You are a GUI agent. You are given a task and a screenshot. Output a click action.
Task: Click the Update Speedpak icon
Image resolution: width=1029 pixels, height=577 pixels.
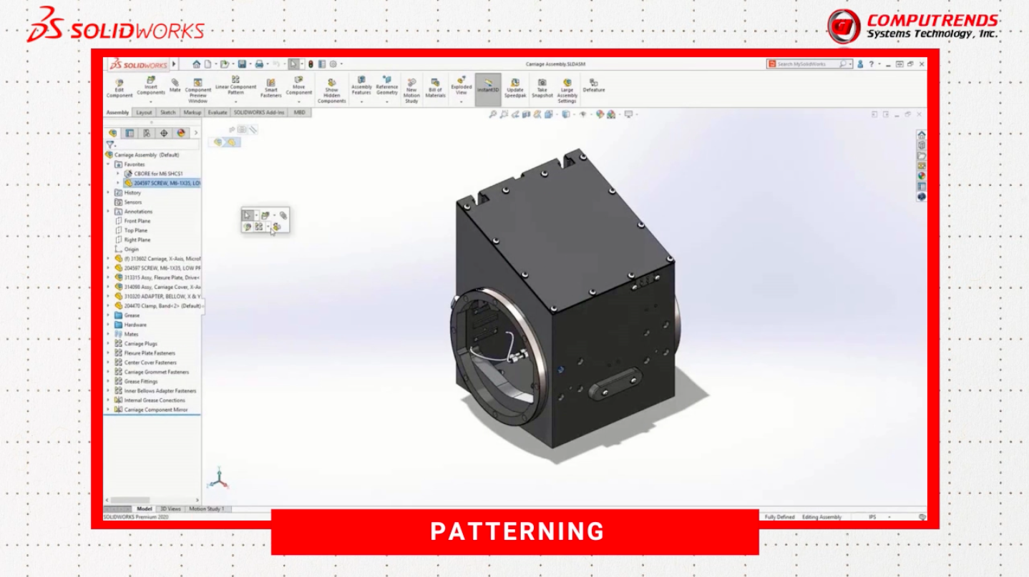pos(514,87)
